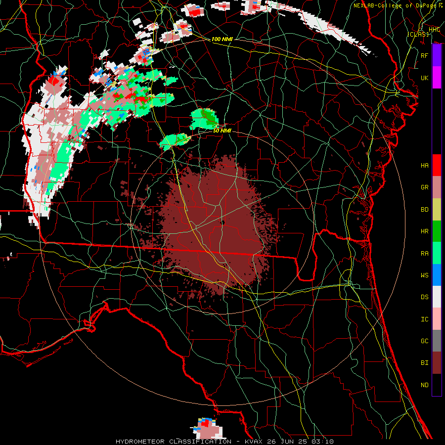
Task: Click the UK magenta color swatch in legend
Action: click(x=437, y=78)
